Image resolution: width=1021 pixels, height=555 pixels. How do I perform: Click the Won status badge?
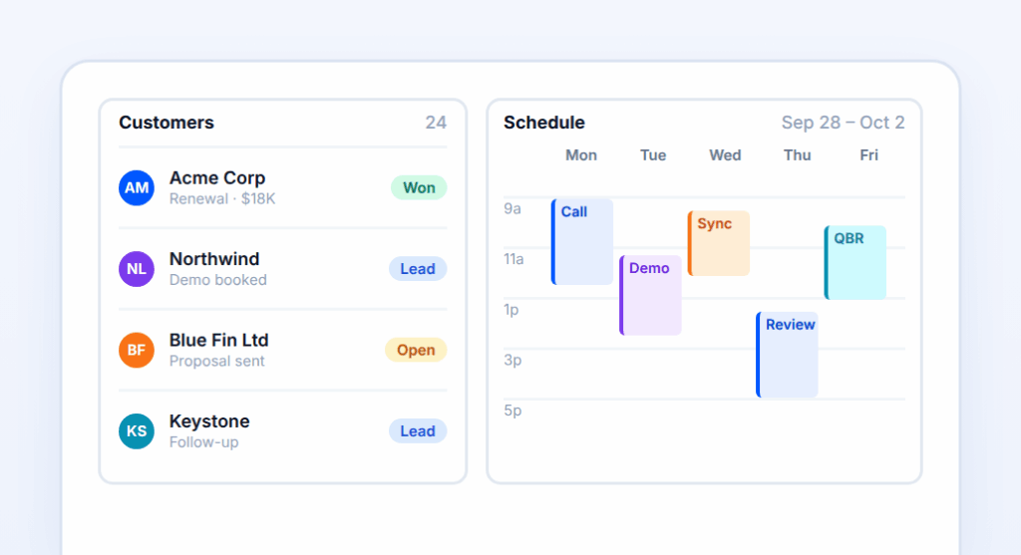(x=419, y=188)
